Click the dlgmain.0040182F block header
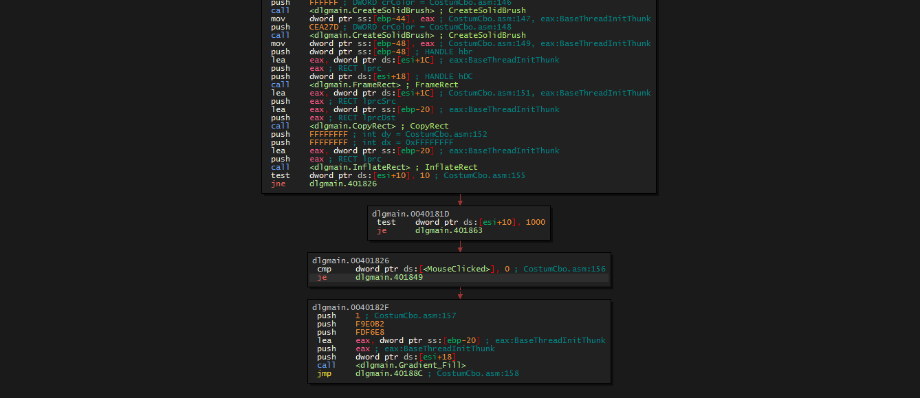920x398 pixels. pos(351,307)
